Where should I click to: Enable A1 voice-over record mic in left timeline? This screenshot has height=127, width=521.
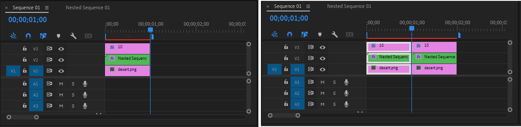tap(85, 84)
